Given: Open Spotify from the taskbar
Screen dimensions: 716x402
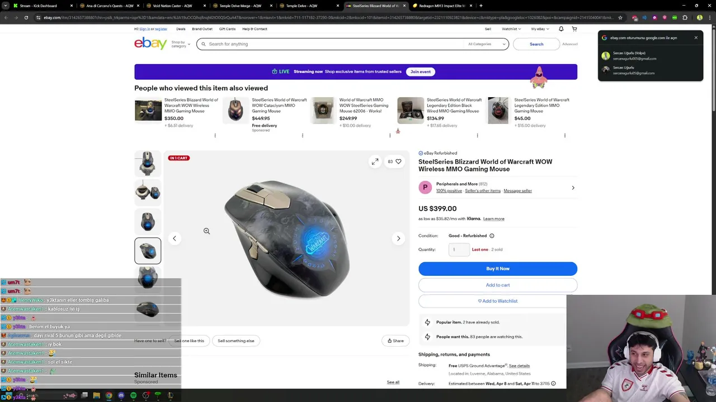Looking at the screenshot, I should coord(133,396).
